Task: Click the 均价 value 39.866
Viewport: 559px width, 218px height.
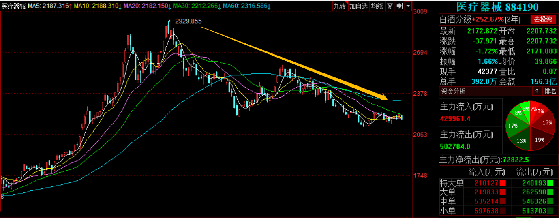Action: point(545,61)
